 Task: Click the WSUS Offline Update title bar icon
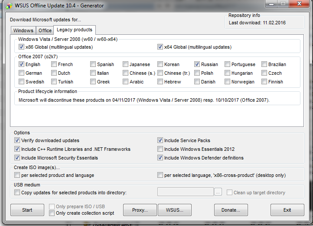pyautogui.click(x=9, y=6)
